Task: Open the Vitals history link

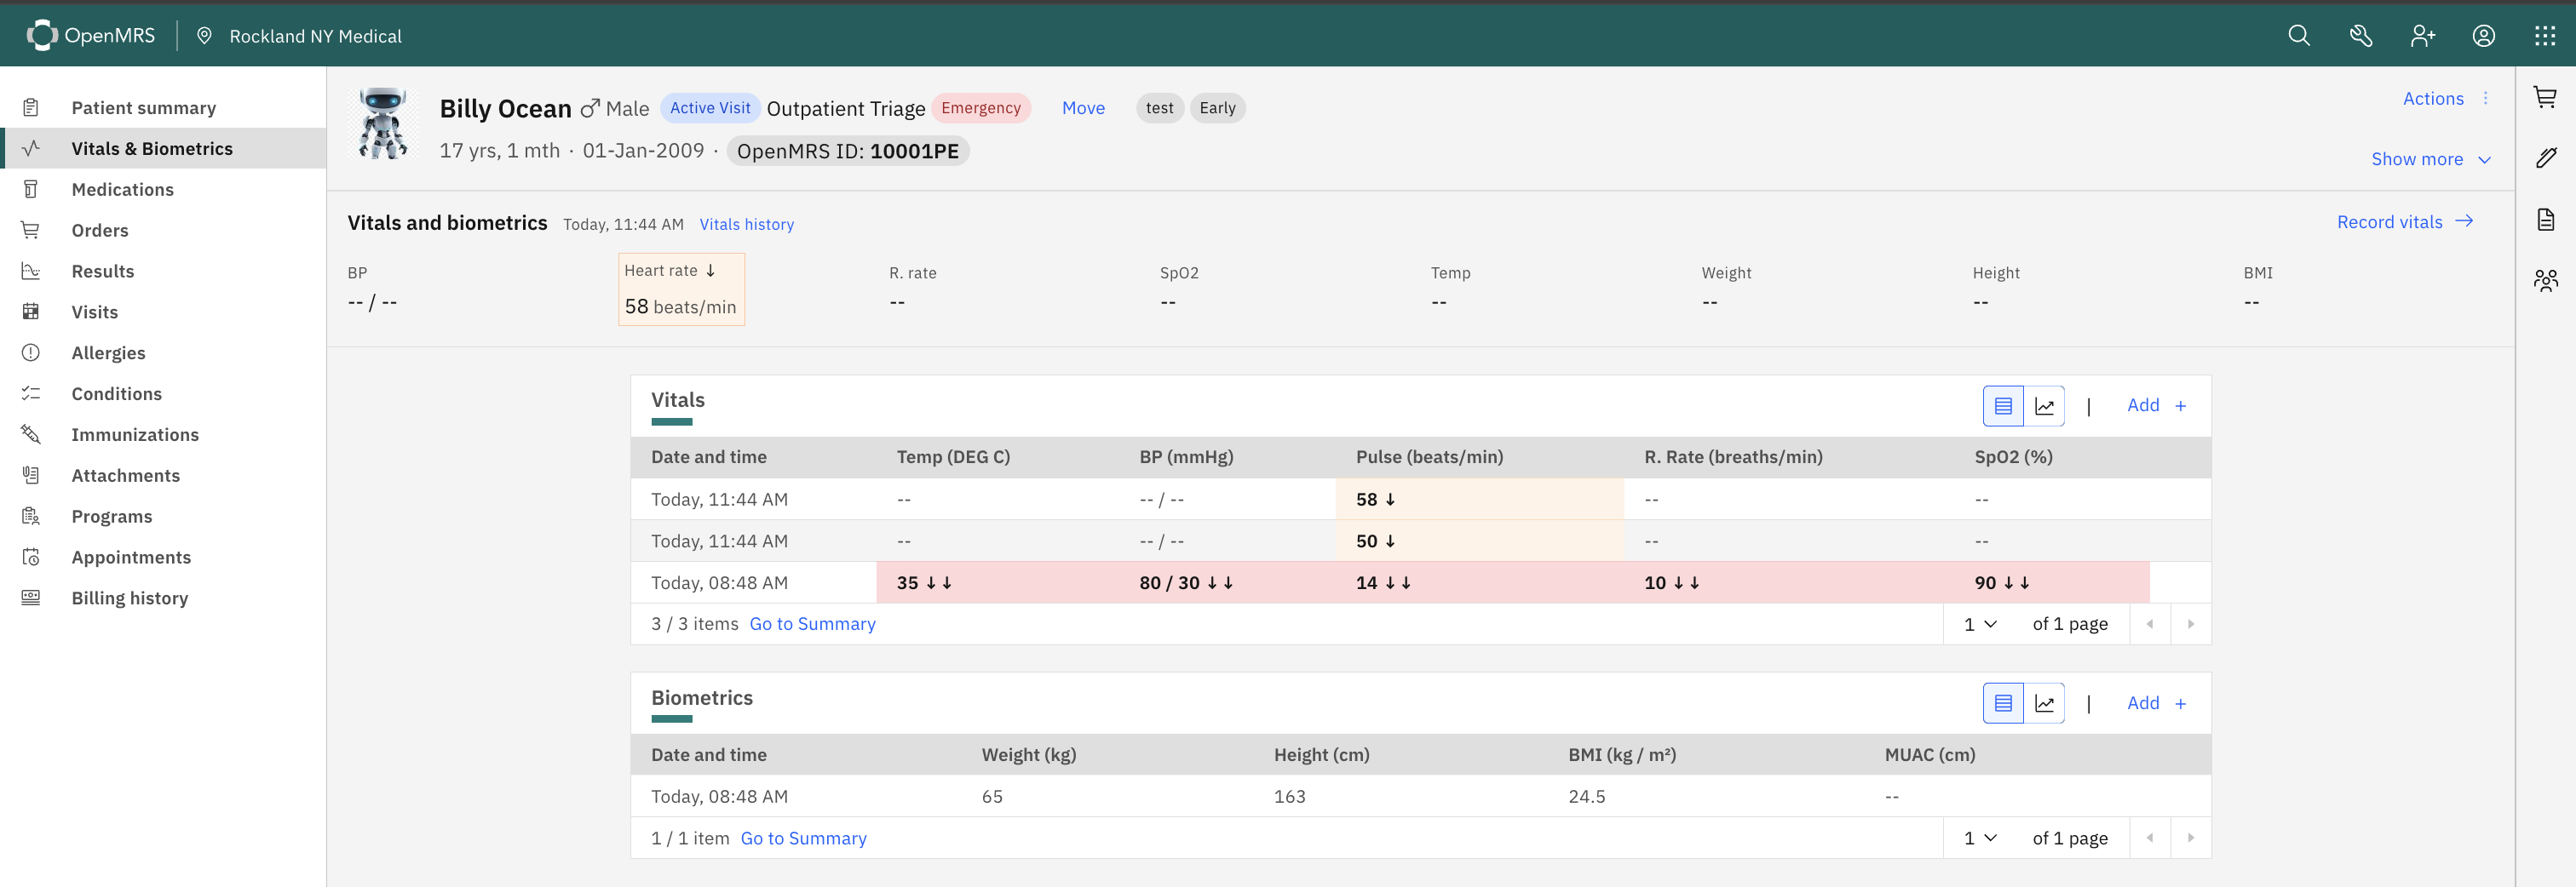Action: coord(746,225)
